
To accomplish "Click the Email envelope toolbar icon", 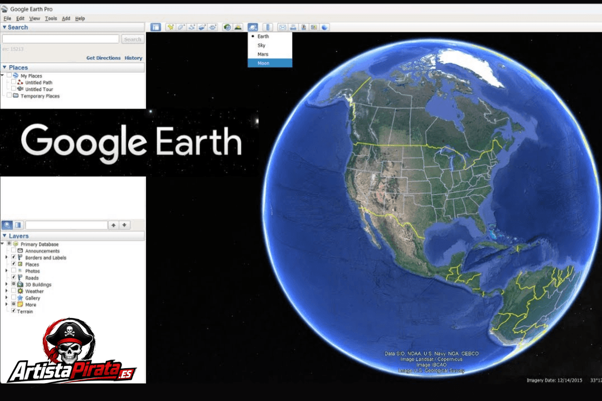I will point(283,27).
